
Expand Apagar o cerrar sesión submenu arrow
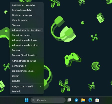pyautogui.click(x=40, y=86)
